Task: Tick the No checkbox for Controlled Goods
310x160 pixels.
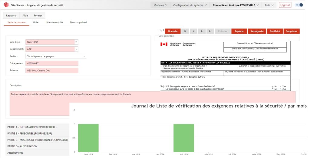Action: click(x=273, y=88)
